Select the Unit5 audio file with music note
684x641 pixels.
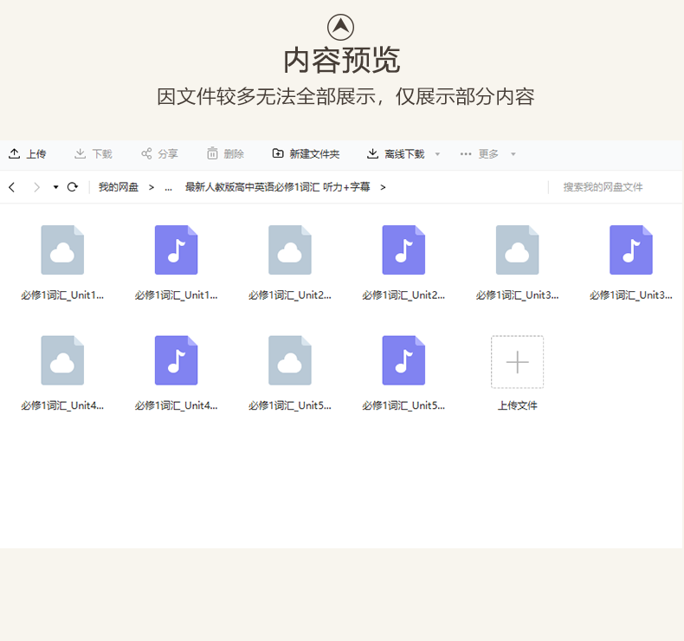click(x=403, y=372)
